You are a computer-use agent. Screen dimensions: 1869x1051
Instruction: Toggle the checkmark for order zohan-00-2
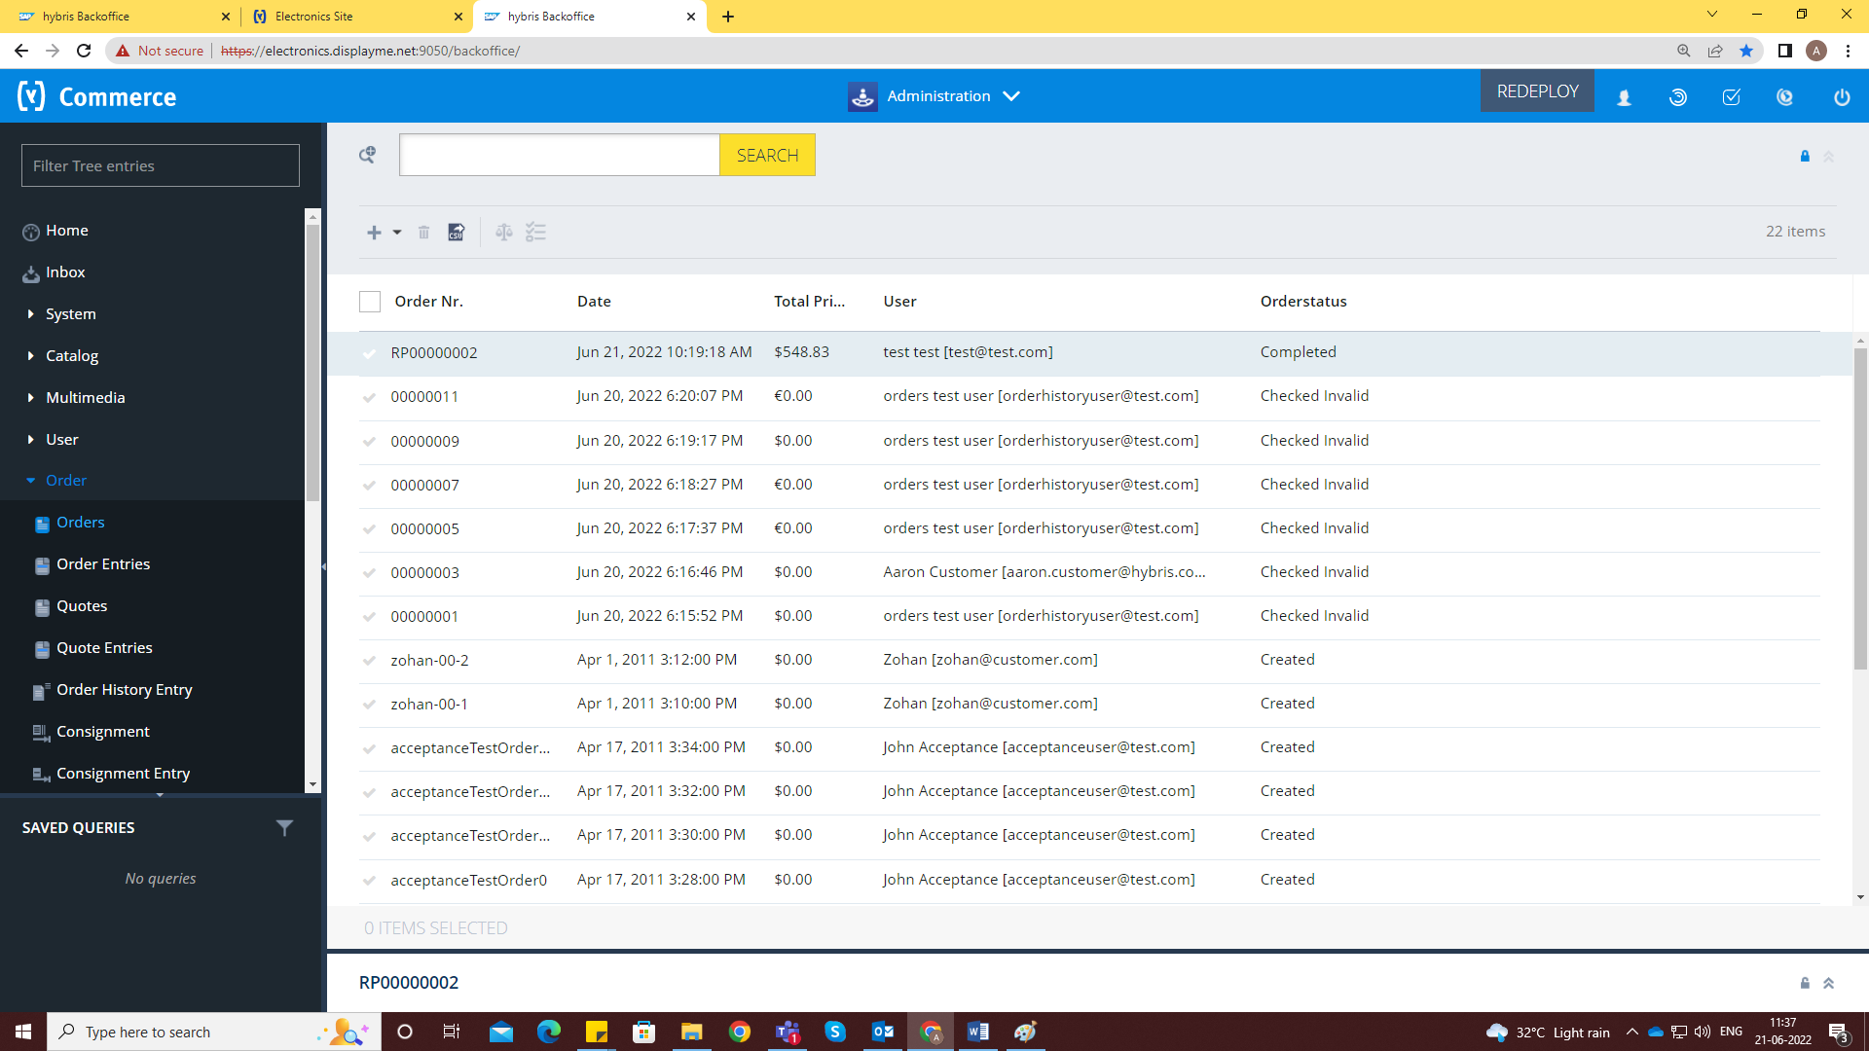(x=370, y=661)
